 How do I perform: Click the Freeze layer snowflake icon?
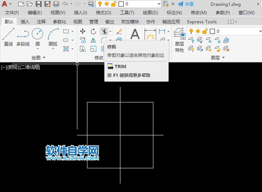209,40
